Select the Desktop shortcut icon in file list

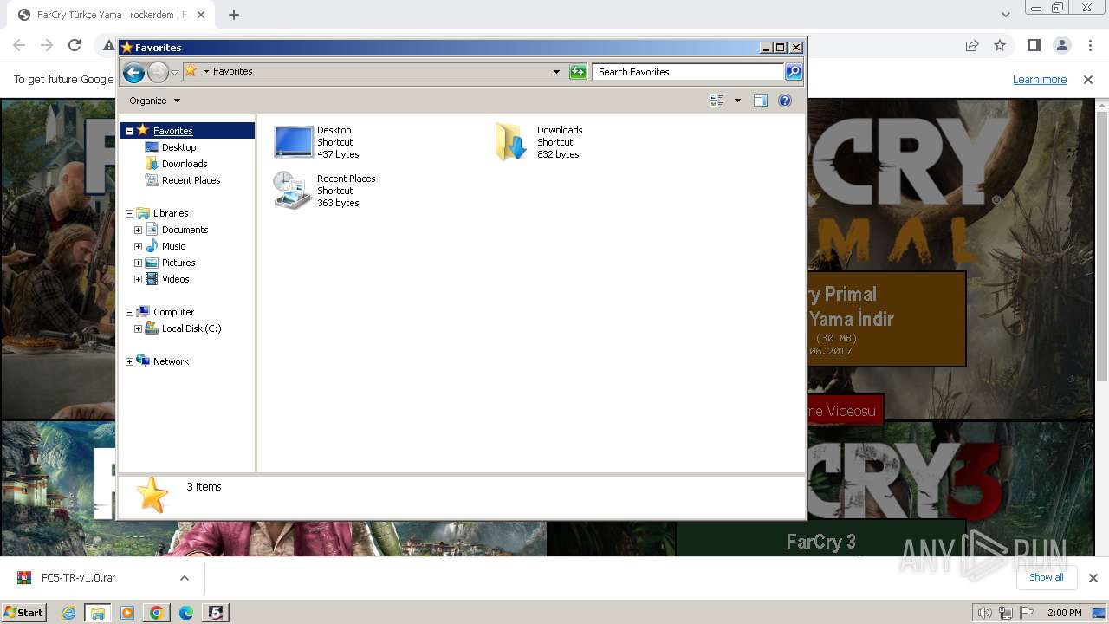(294, 141)
